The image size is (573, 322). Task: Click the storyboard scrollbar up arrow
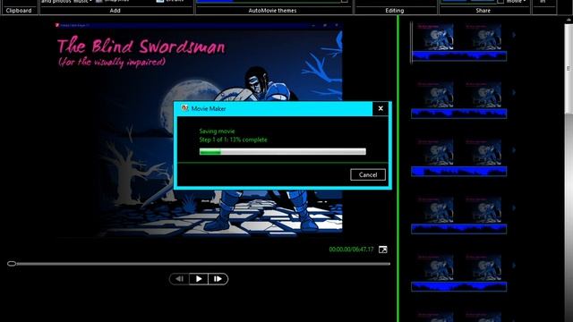(x=569, y=20)
